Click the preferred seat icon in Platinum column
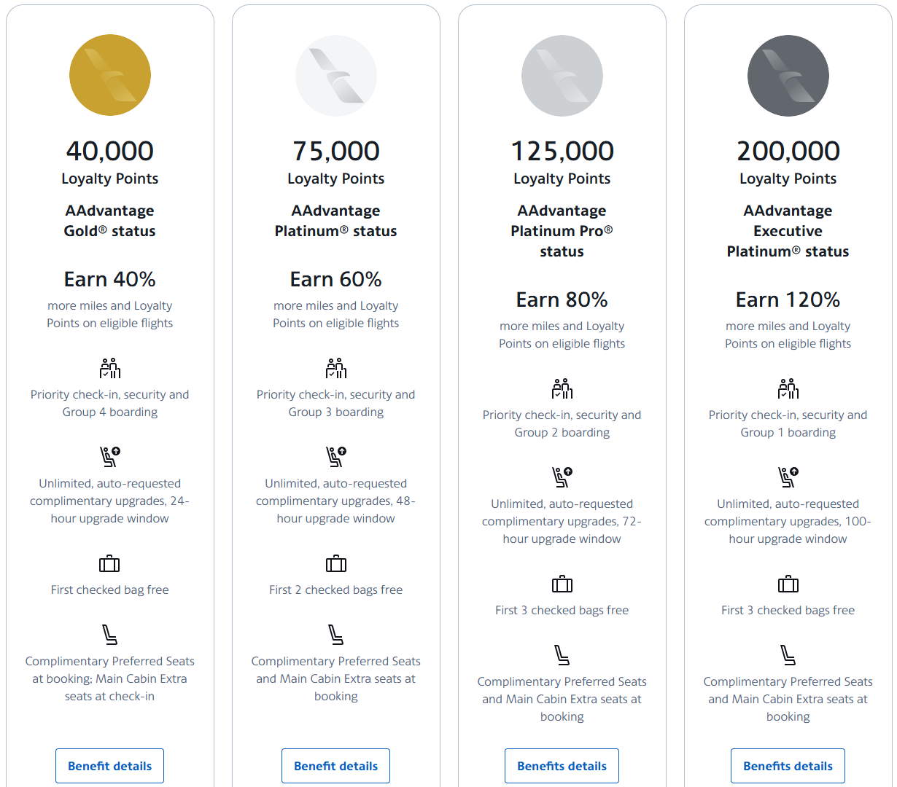The image size is (897, 787). [x=335, y=634]
